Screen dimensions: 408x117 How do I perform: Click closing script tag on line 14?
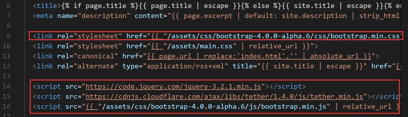point(286,86)
